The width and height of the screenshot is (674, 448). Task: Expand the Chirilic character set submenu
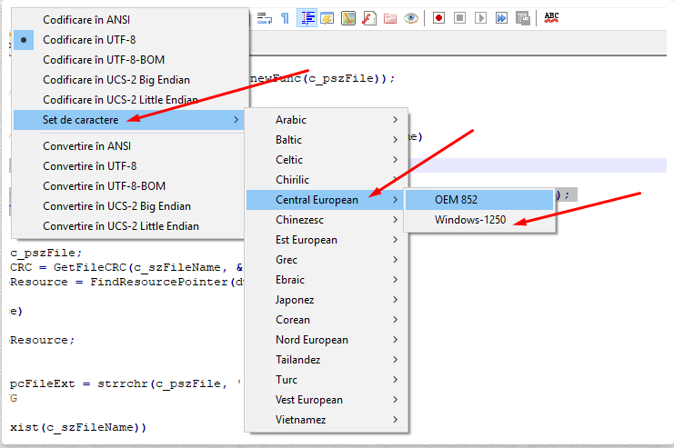click(x=327, y=180)
